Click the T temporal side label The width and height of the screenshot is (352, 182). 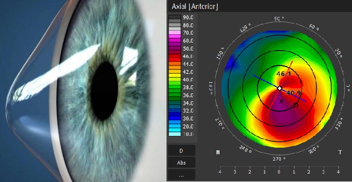[x=340, y=152]
